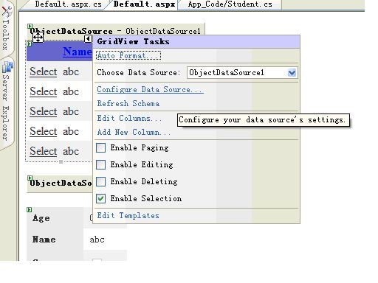The height and width of the screenshot is (283, 378).
Task: Click the GridView move handle icon
Action: click(x=38, y=38)
